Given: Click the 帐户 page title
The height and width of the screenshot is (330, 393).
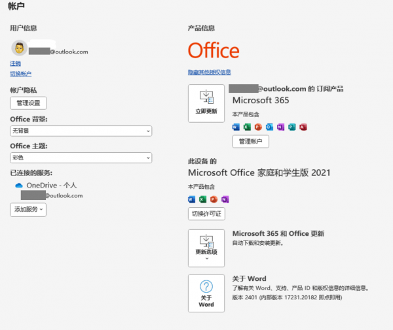Looking at the screenshot, I should tap(16, 6).
